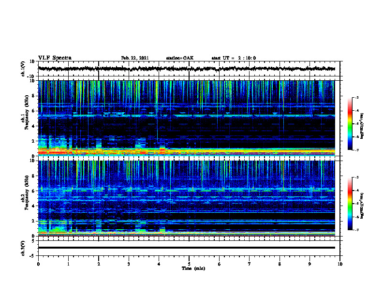This screenshot has width=383, height=296.
Task: Click the "-3" value atop the upper colorbar
Action: point(357,97)
